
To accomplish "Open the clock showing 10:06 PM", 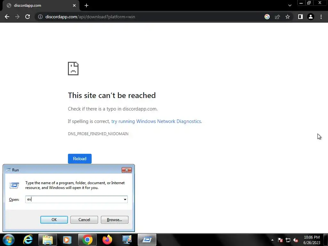I will click(312, 240).
